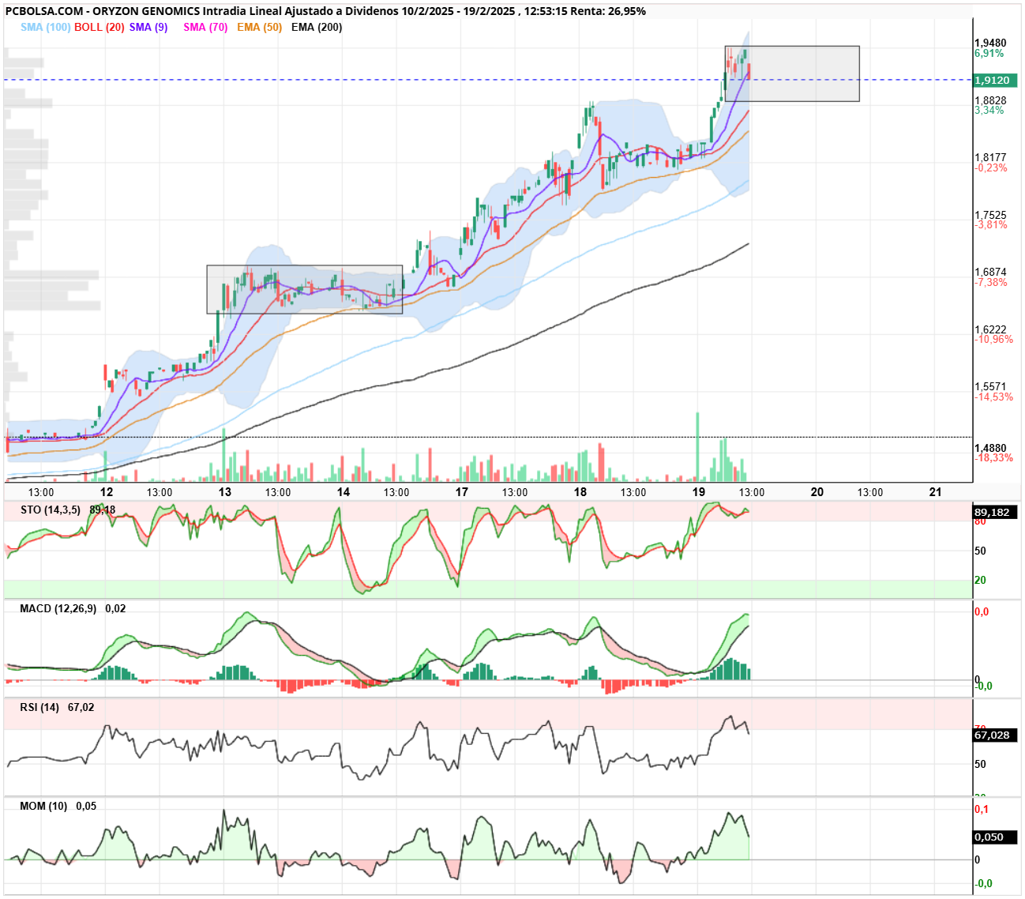Select date 13 on the time axis
1025x899 pixels.
[225, 492]
